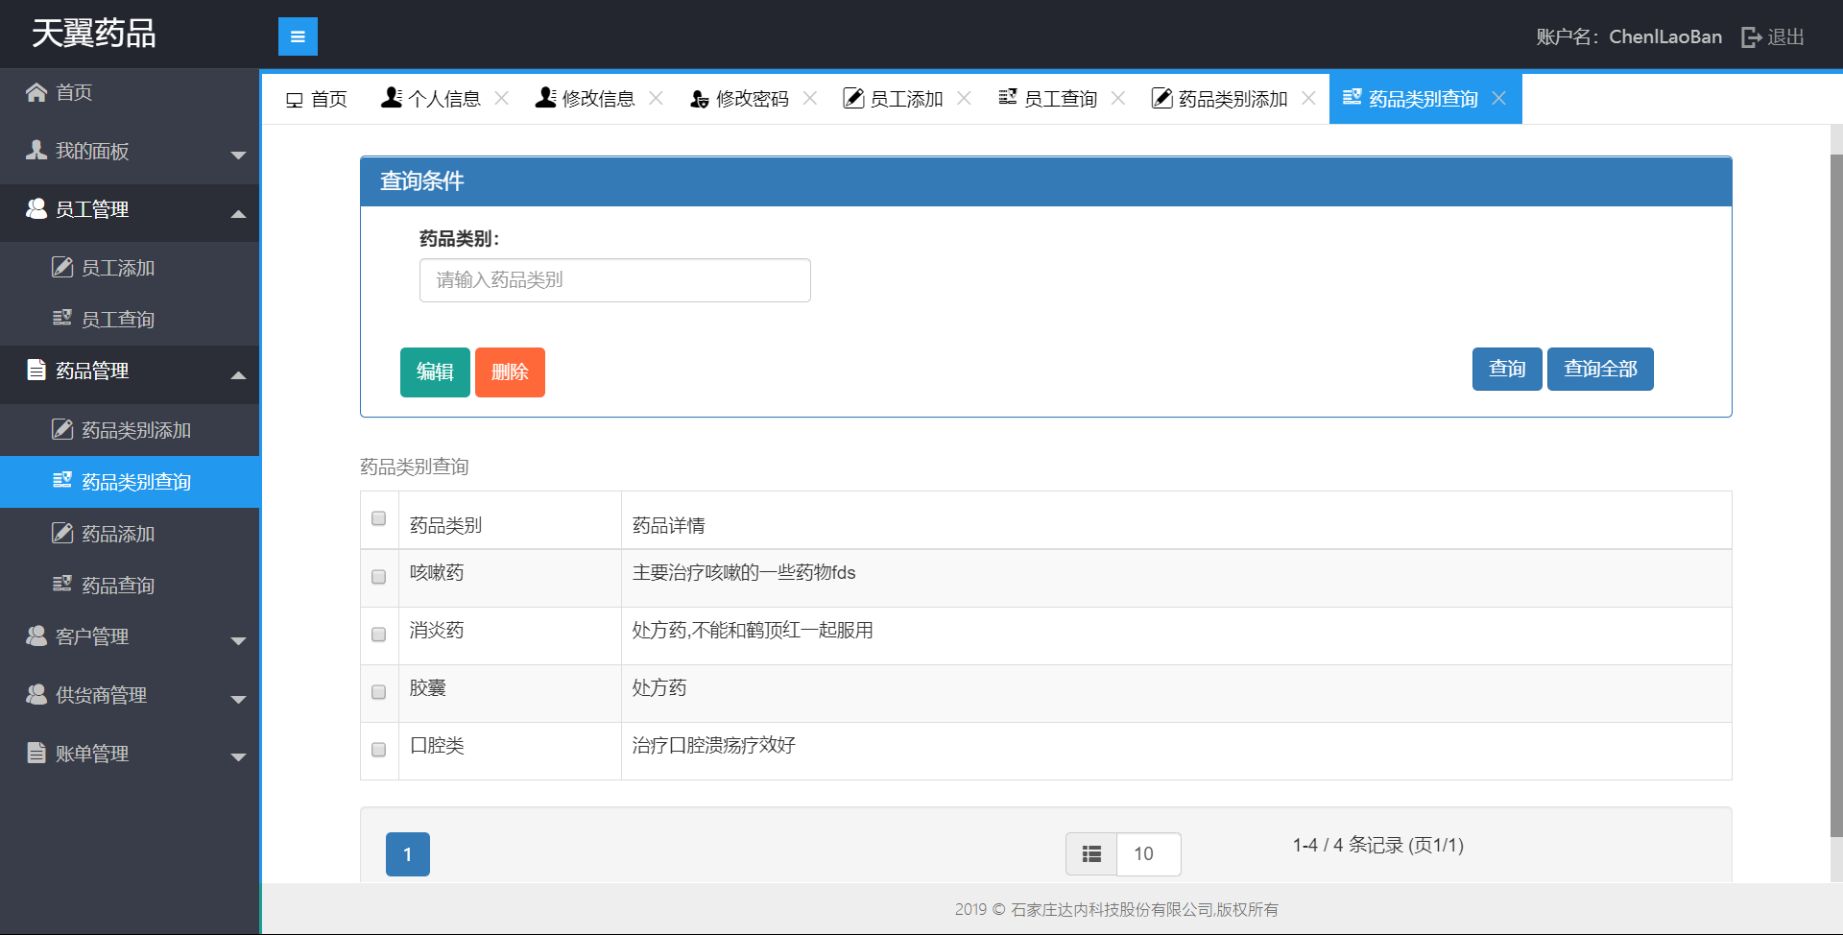Screen dimensions: 1843x935
Task: Open 药品添加 in the sidebar
Action: tap(118, 534)
